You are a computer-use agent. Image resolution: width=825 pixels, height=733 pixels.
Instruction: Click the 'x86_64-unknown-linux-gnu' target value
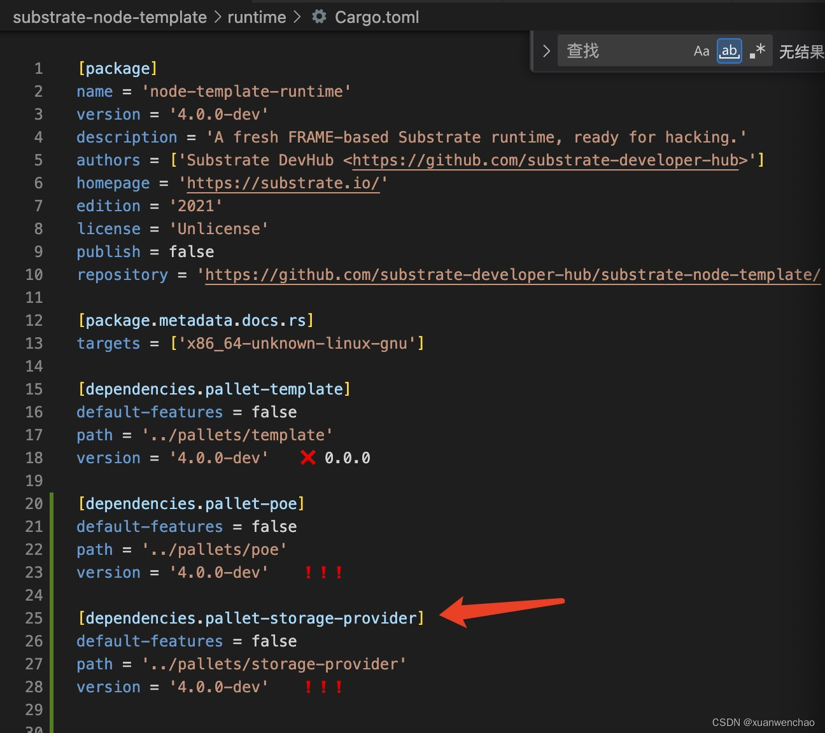pos(297,344)
